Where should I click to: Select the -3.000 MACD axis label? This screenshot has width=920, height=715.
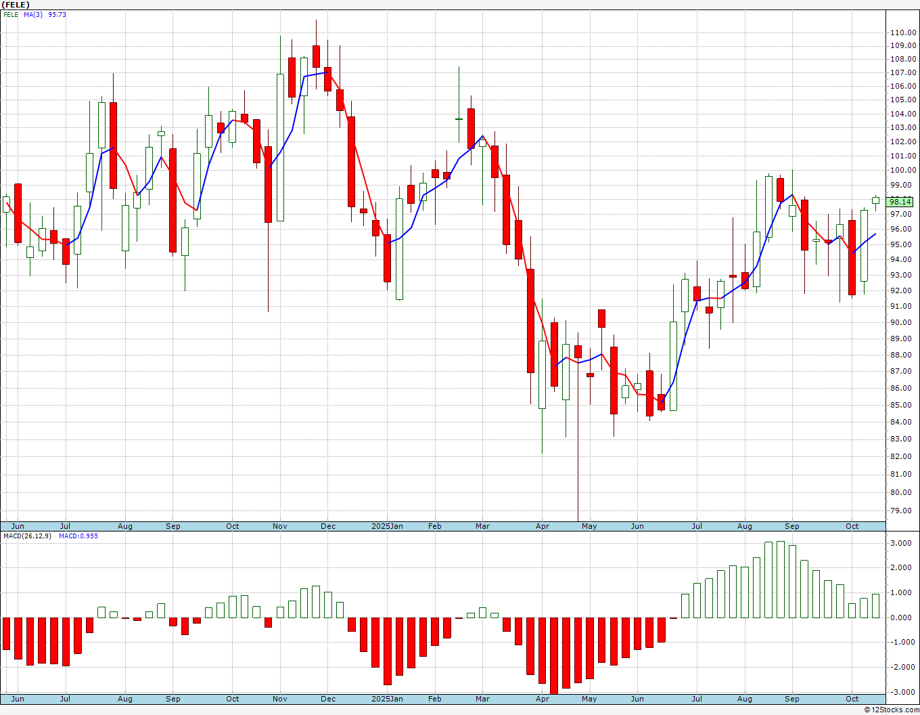(x=904, y=692)
